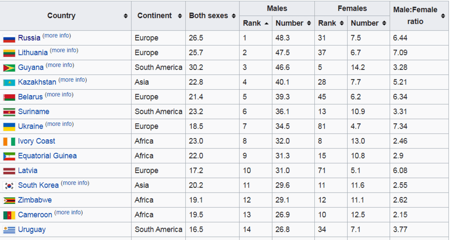Click the South Korea flag icon
Viewport: 451px width, 240px height.
pyautogui.click(x=9, y=185)
